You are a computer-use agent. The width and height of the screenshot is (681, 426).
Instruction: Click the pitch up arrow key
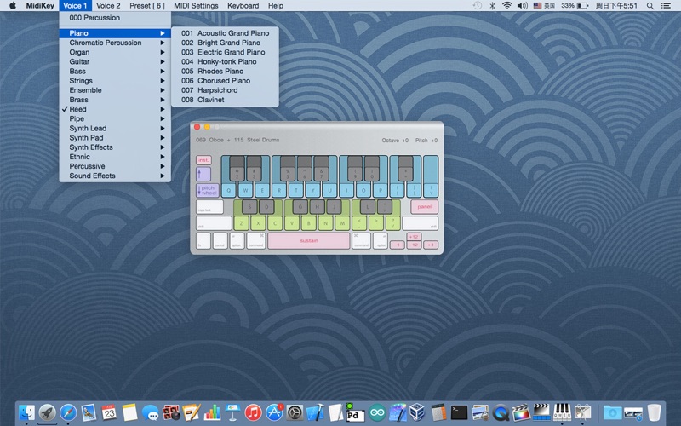click(x=203, y=174)
